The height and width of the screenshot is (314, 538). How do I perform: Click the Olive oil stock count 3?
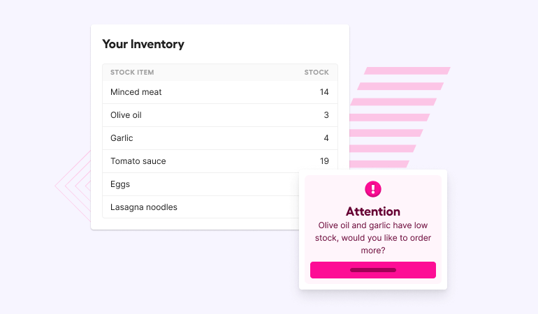point(326,115)
